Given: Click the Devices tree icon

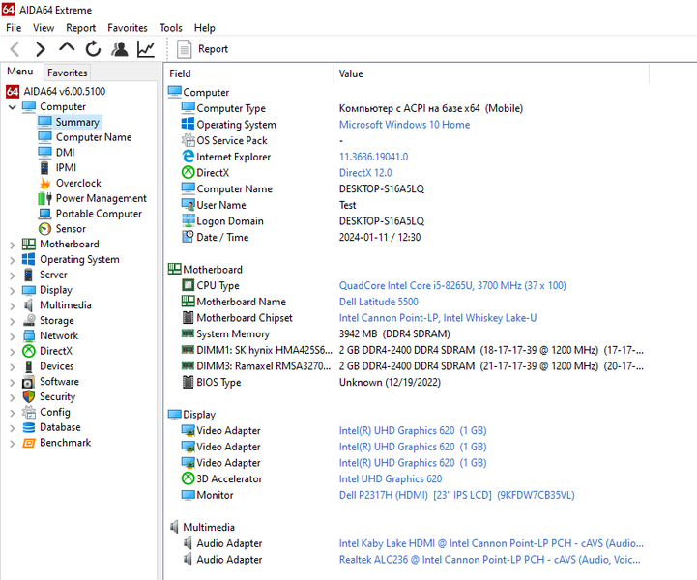Looking at the screenshot, I should coord(28,366).
